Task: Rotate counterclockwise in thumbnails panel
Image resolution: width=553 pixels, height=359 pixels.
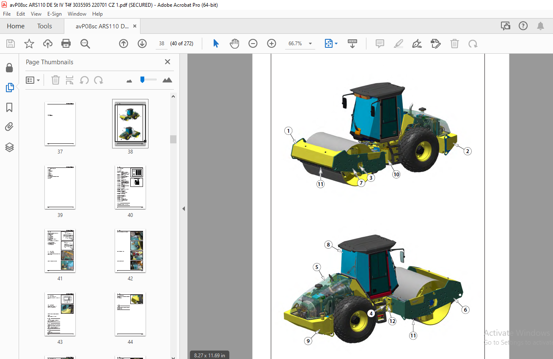Action: click(84, 80)
